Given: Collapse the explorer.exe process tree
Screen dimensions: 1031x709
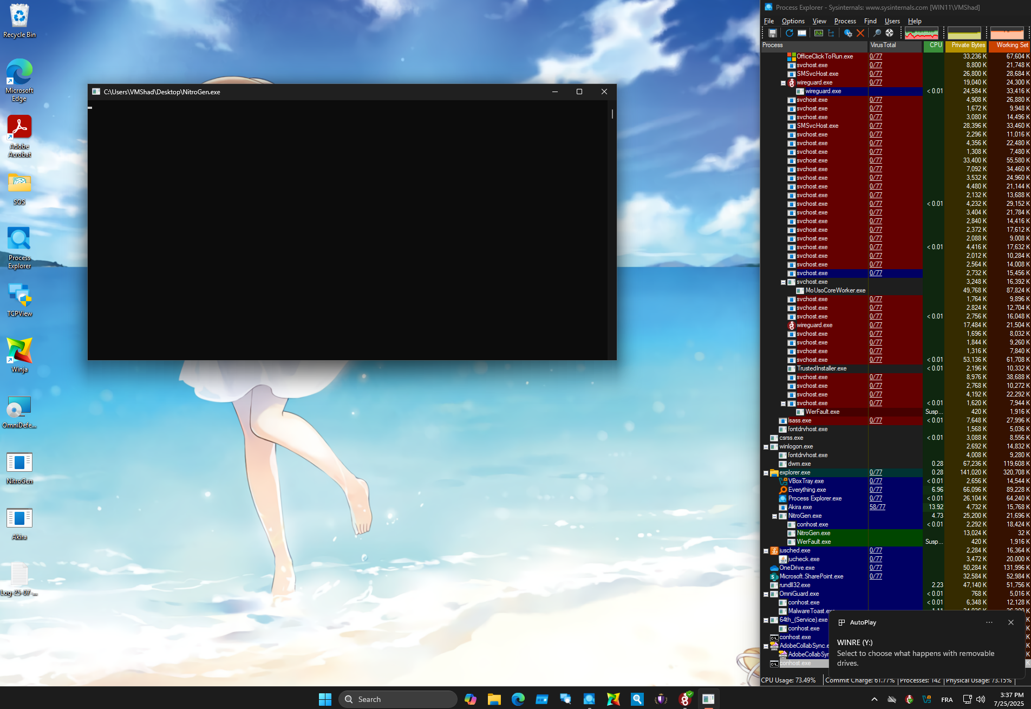Looking at the screenshot, I should tap(766, 473).
